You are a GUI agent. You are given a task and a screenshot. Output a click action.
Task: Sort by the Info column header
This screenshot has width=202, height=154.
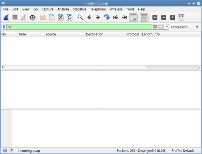tap(177, 34)
